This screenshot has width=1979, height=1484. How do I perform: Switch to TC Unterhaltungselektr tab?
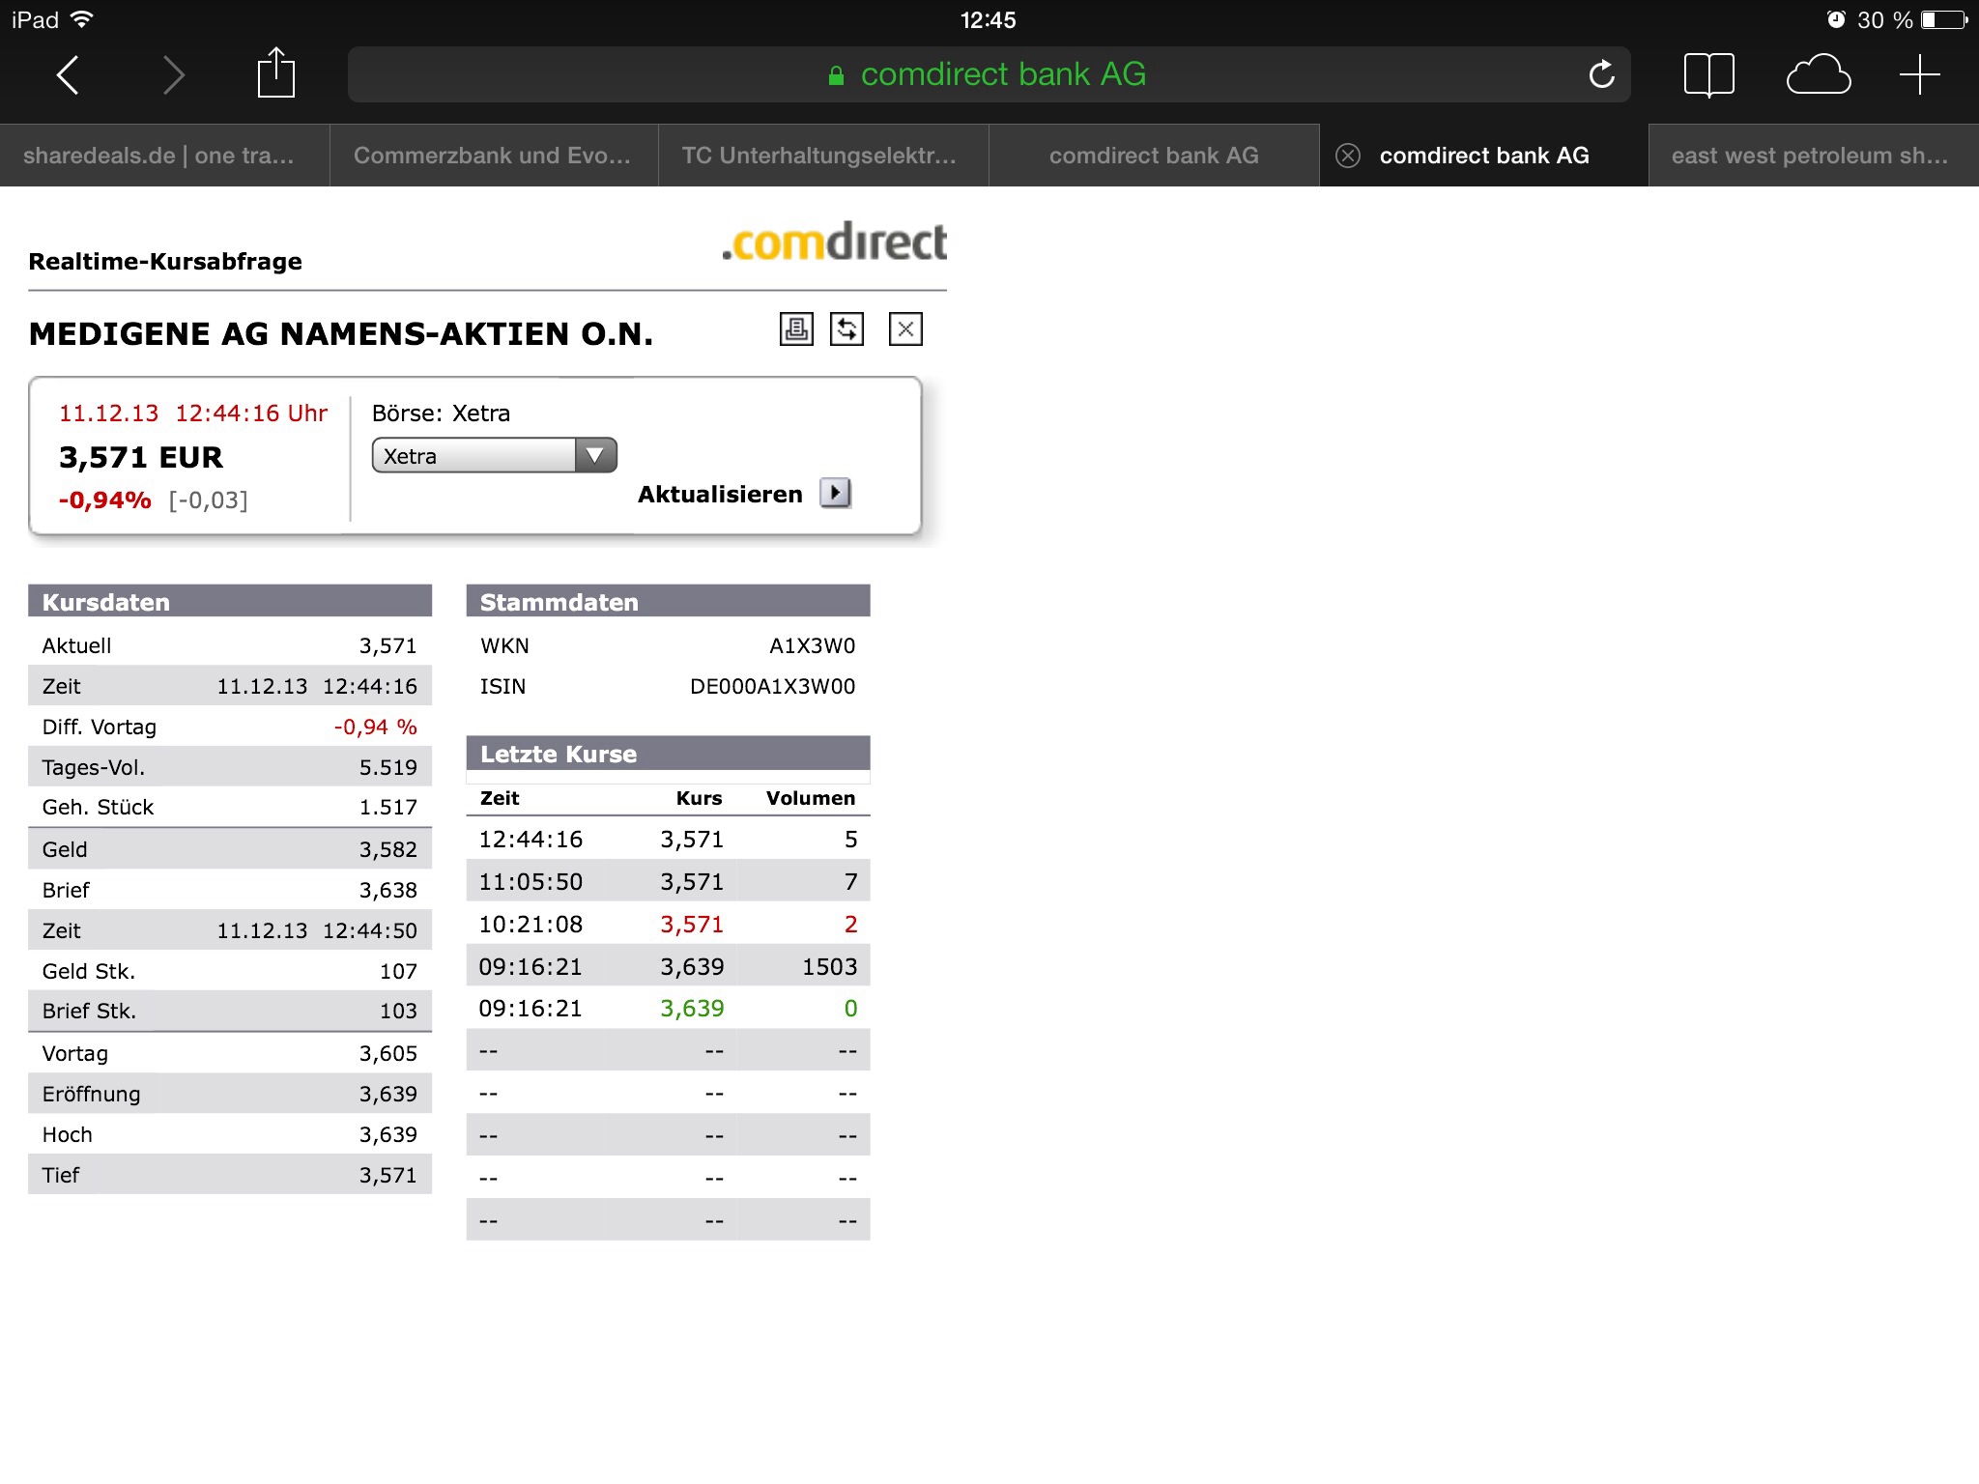(819, 156)
